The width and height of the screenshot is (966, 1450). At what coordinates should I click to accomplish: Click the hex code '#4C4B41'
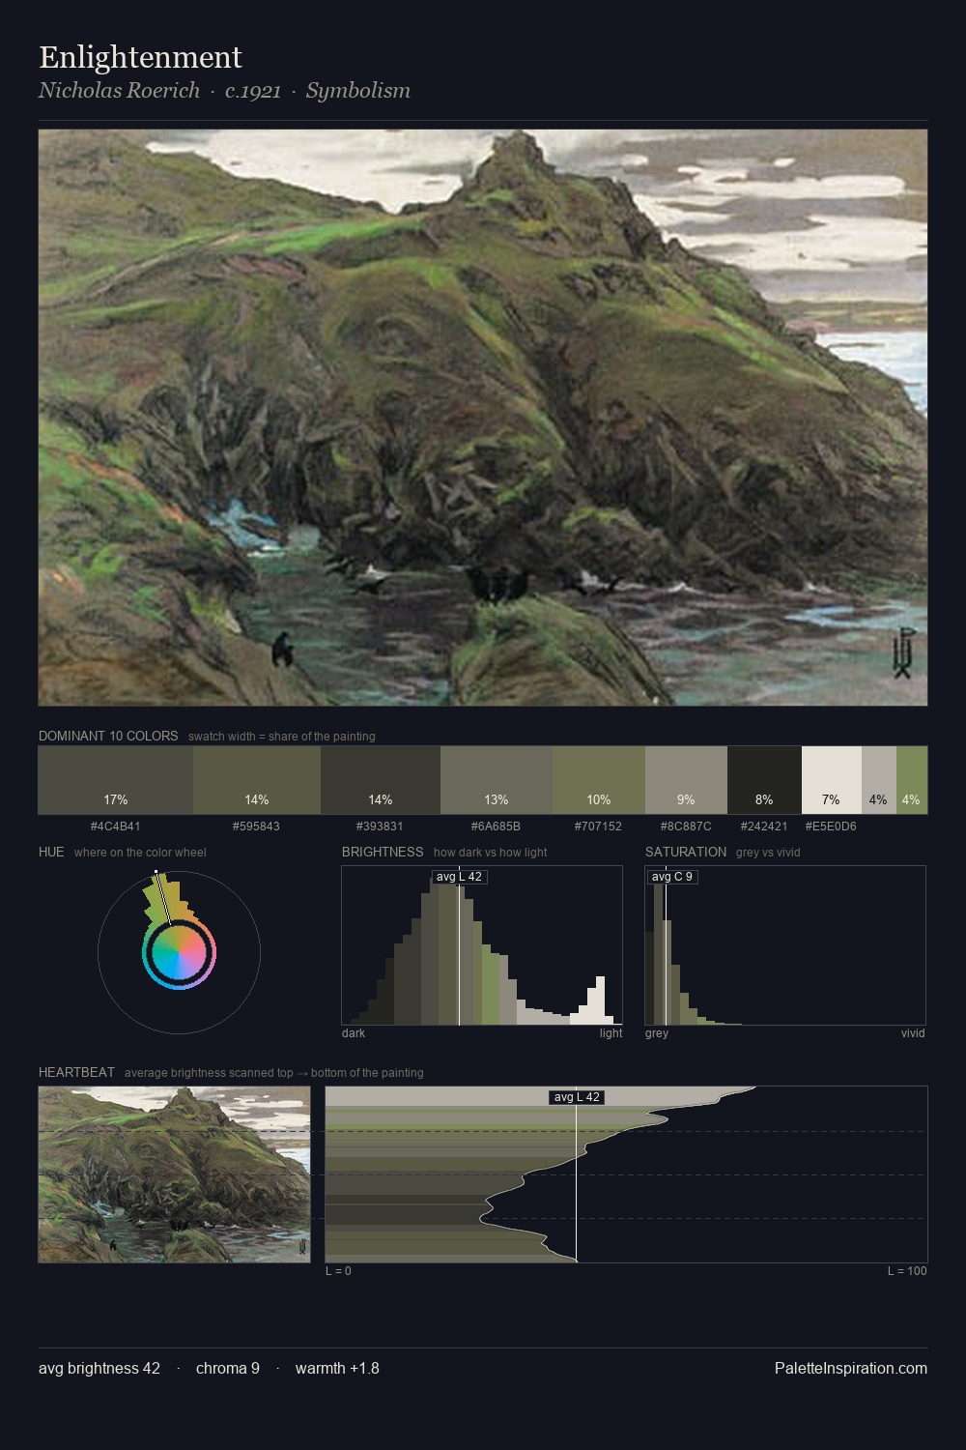(x=116, y=826)
